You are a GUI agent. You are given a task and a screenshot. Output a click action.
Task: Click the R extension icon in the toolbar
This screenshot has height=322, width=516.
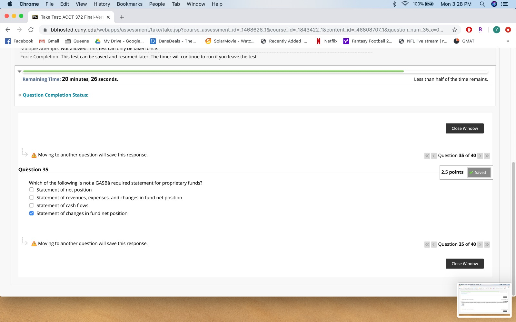[x=480, y=29]
